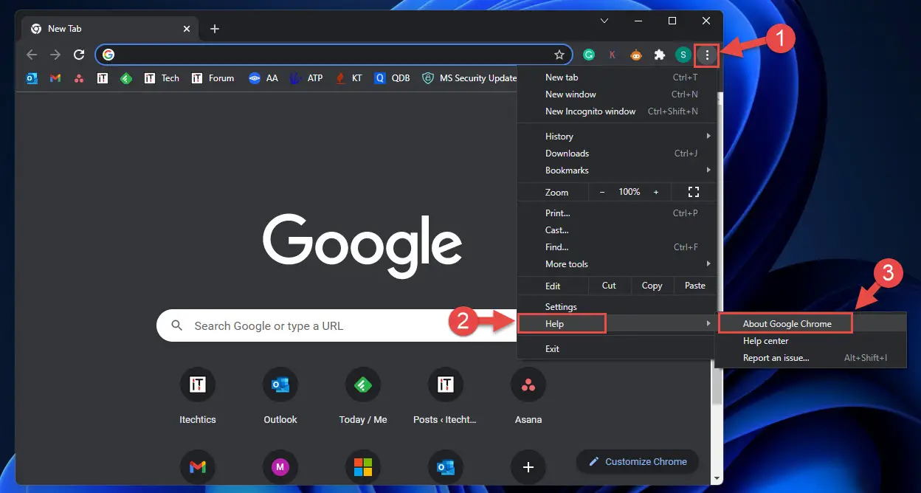Open the Posts ‹ Itecht... shortcut tile
The image size is (921, 493).
(446, 396)
